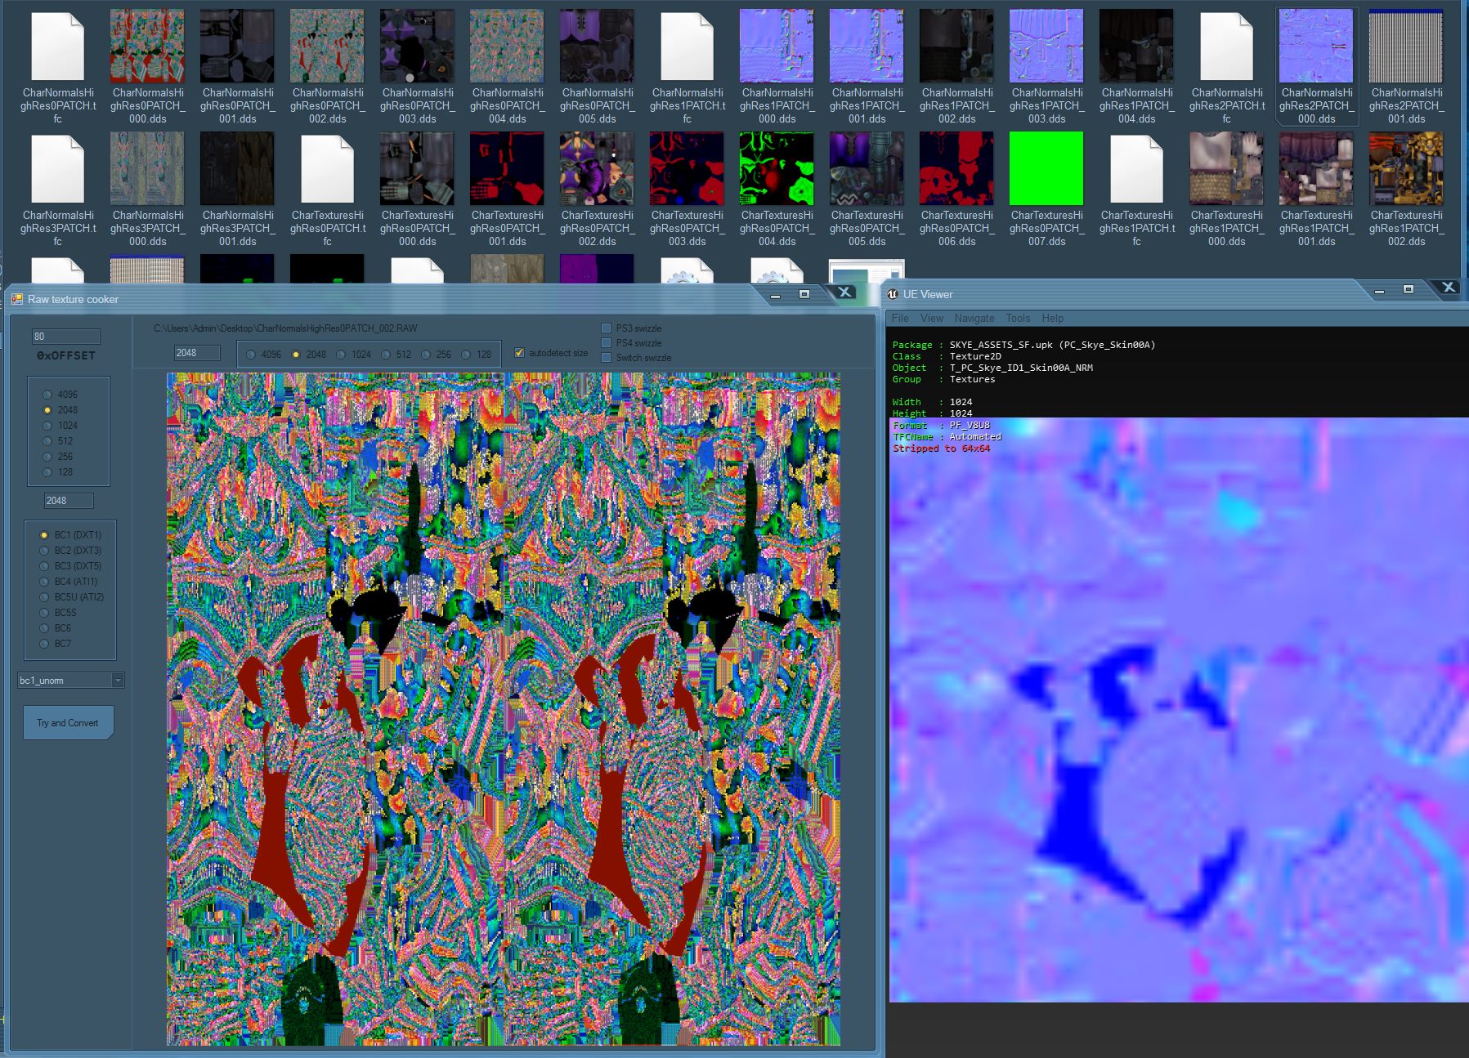The width and height of the screenshot is (1469, 1058).
Task: Select 4096 width radio in top row
Action: [251, 355]
